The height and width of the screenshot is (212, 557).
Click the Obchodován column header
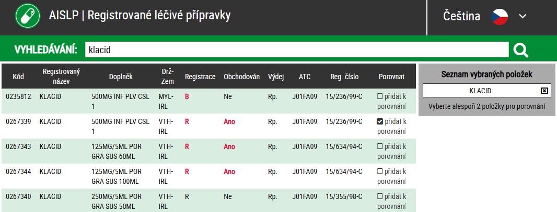coord(241,77)
